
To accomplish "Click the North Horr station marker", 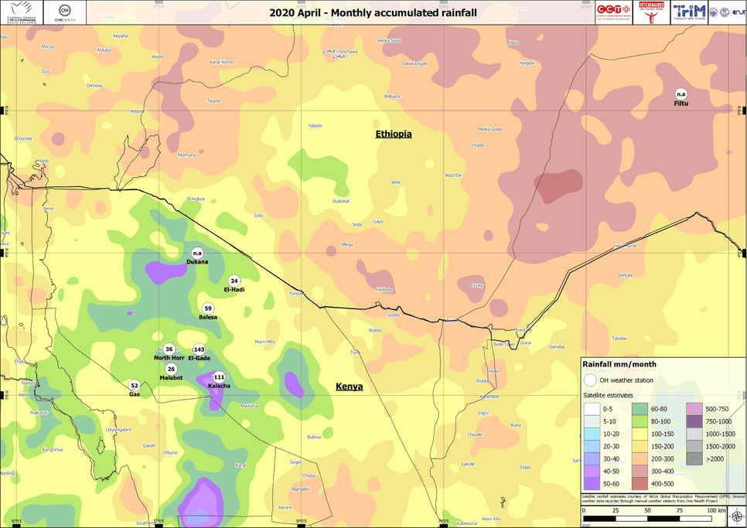I will pos(168,349).
